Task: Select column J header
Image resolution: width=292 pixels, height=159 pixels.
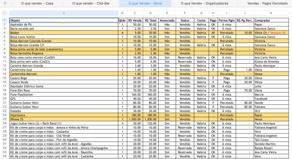Action: click(x=245, y=13)
